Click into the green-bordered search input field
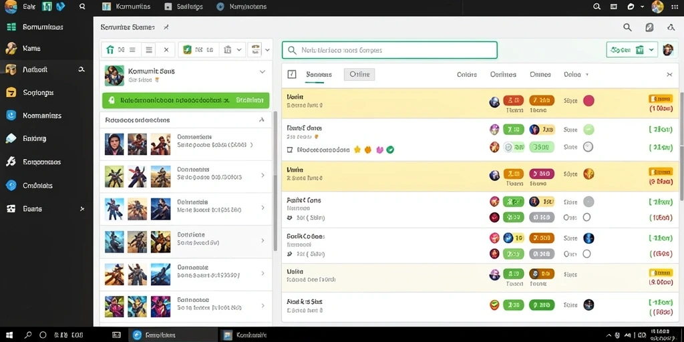The height and width of the screenshot is (342, 684). [389, 50]
